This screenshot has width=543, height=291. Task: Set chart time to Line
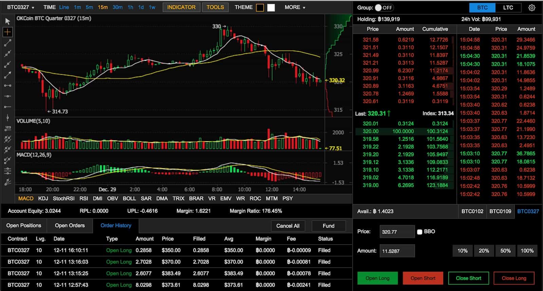pos(64,7)
